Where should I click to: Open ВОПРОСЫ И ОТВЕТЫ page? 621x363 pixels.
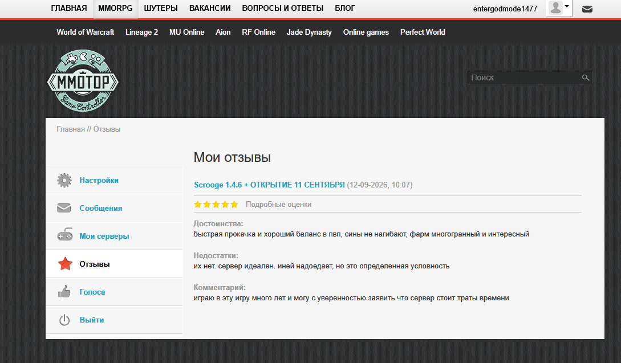click(x=283, y=9)
